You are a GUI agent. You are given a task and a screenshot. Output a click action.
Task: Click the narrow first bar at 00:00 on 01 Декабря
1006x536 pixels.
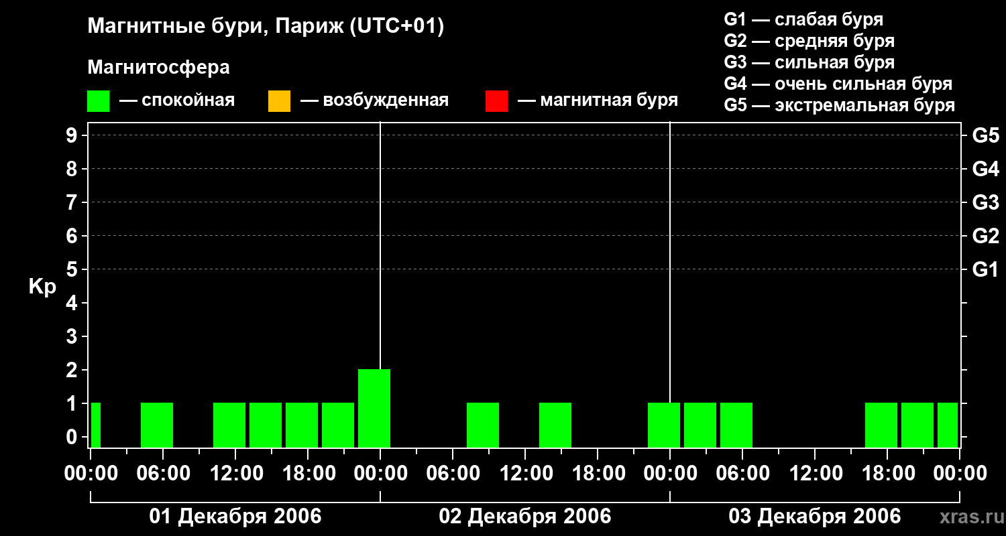[x=96, y=425]
